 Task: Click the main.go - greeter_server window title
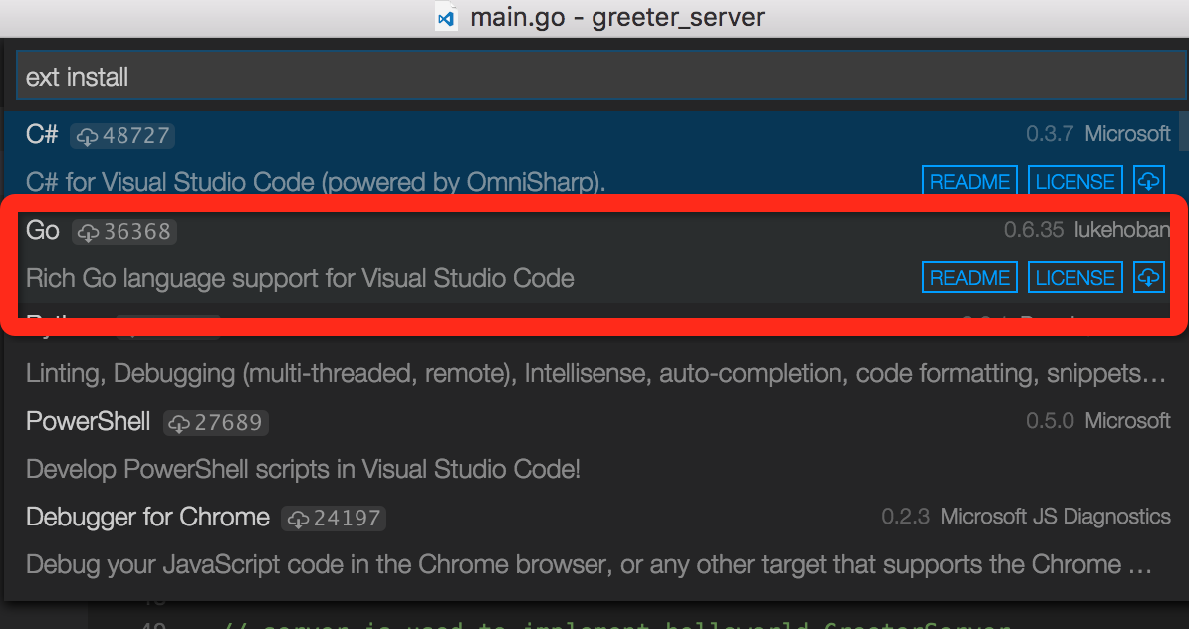[x=617, y=18]
